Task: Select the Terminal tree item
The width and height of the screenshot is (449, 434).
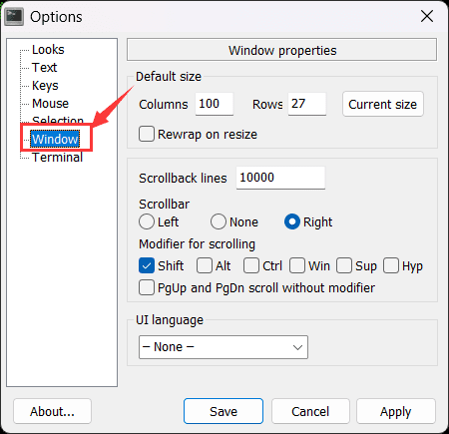Action: [57, 158]
